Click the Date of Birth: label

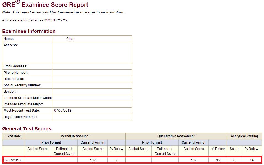tap(14, 79)
